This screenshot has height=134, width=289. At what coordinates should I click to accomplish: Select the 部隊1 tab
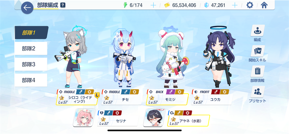point(31,33)
